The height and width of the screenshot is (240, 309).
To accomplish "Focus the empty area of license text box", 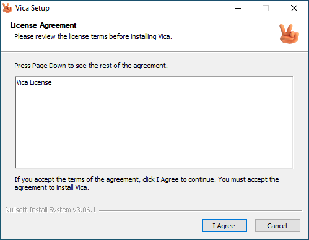I will coord(154,128).
